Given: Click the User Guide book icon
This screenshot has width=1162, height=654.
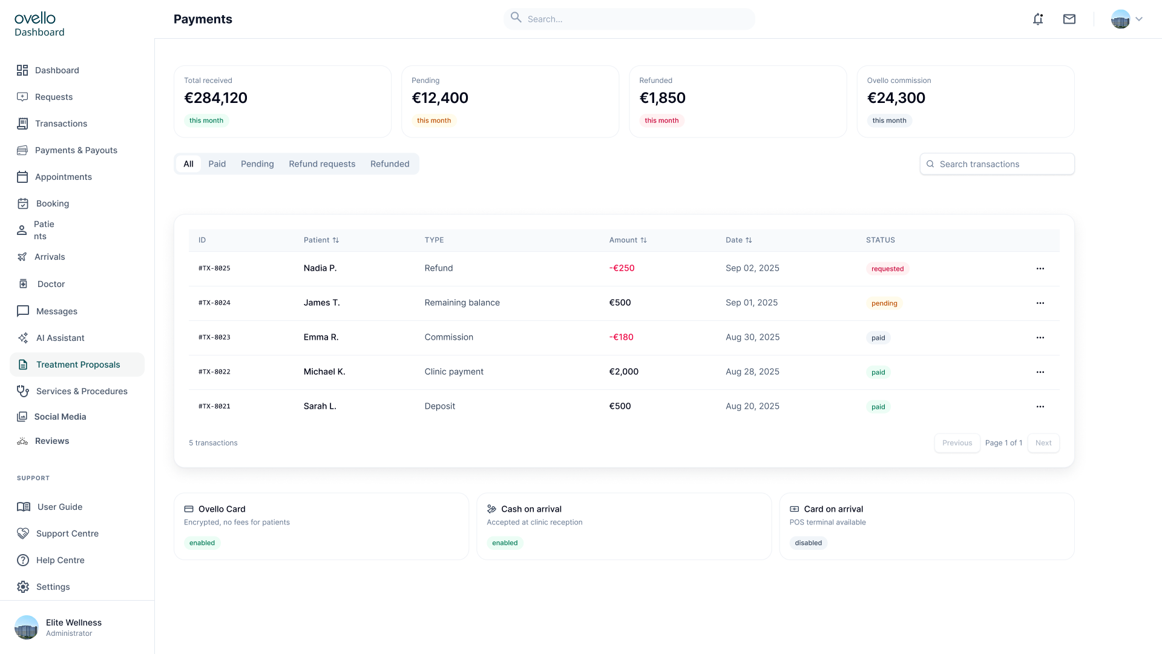Looking at the screenshot, I should pyautogui.click(x=24, y=507).
